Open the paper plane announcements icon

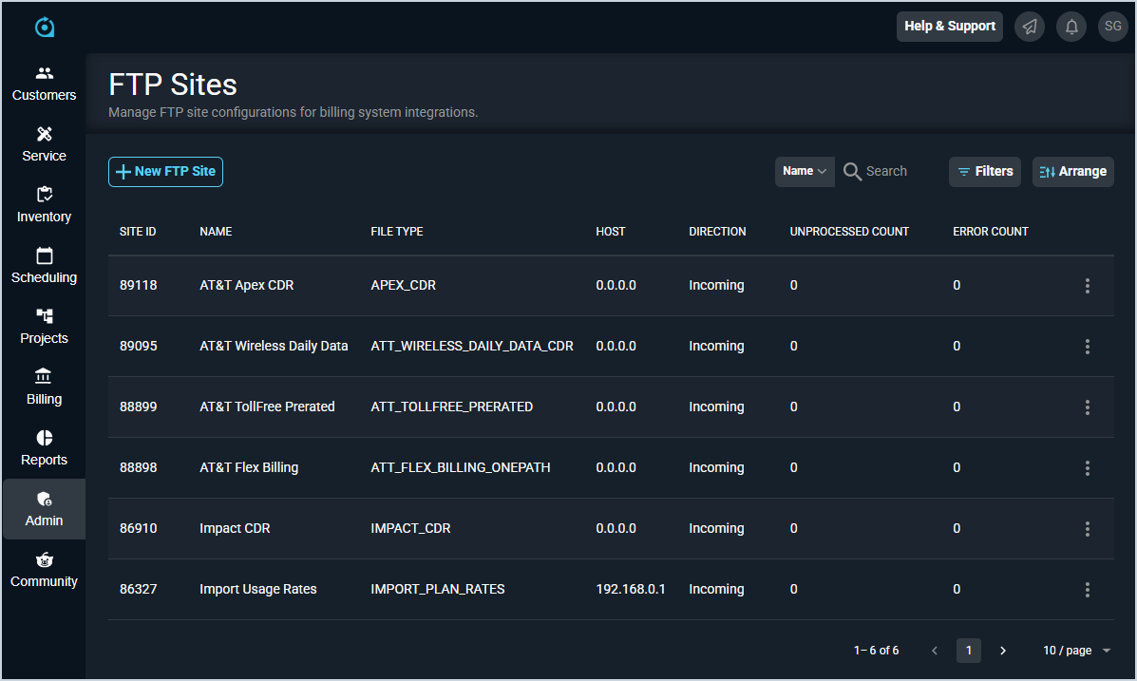tap(1030, 27)
